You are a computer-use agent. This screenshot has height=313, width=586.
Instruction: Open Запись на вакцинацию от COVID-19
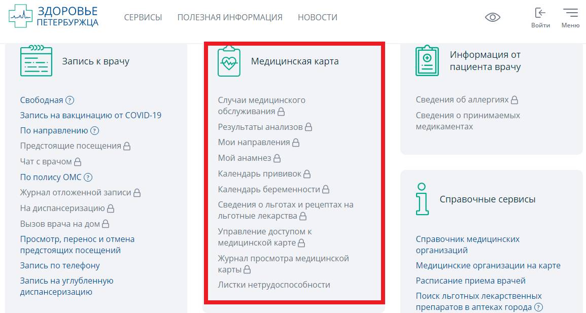tap(90, 115)
